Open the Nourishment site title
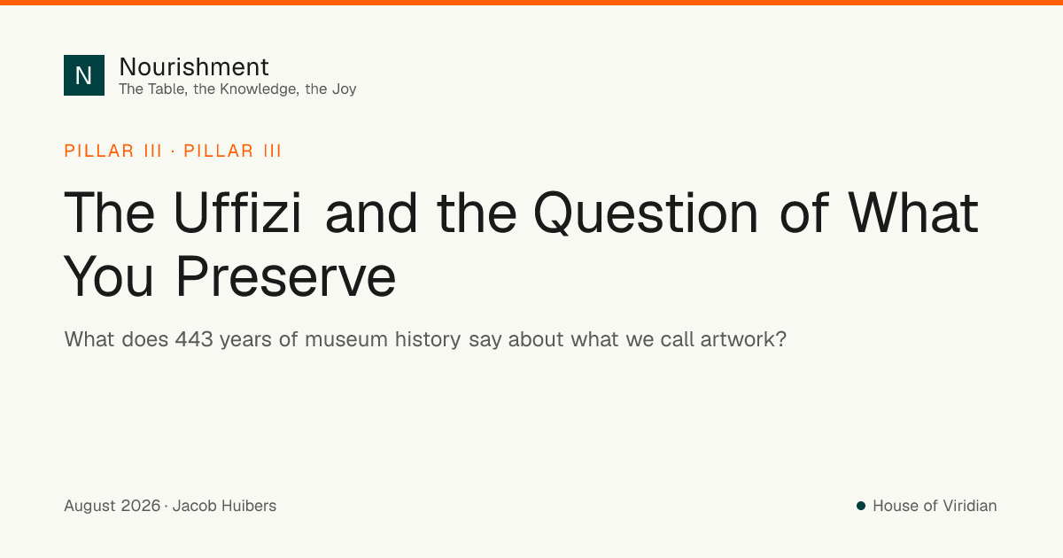 tap(194, 66)
